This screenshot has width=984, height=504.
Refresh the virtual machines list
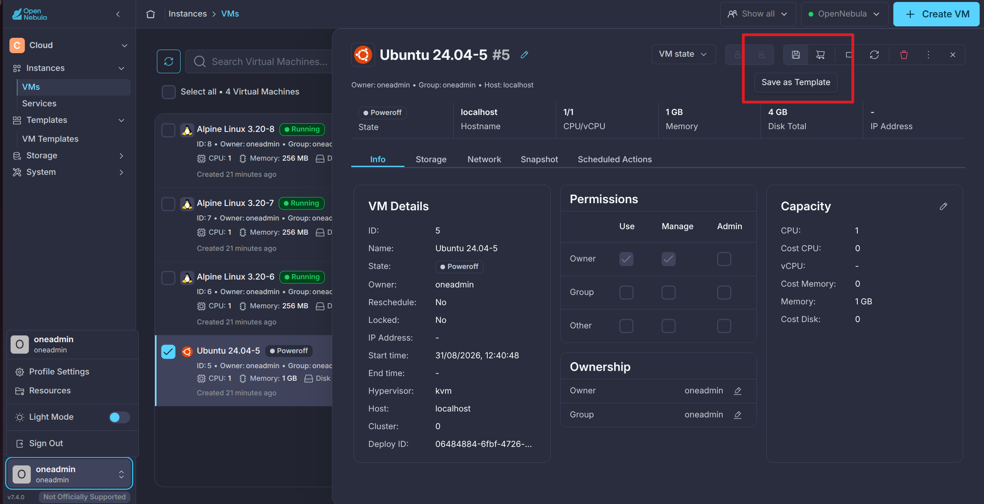pos(169,61)
